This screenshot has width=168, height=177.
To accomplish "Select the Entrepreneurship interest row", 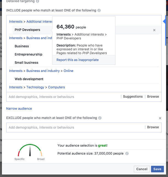I will click(28, 54).
